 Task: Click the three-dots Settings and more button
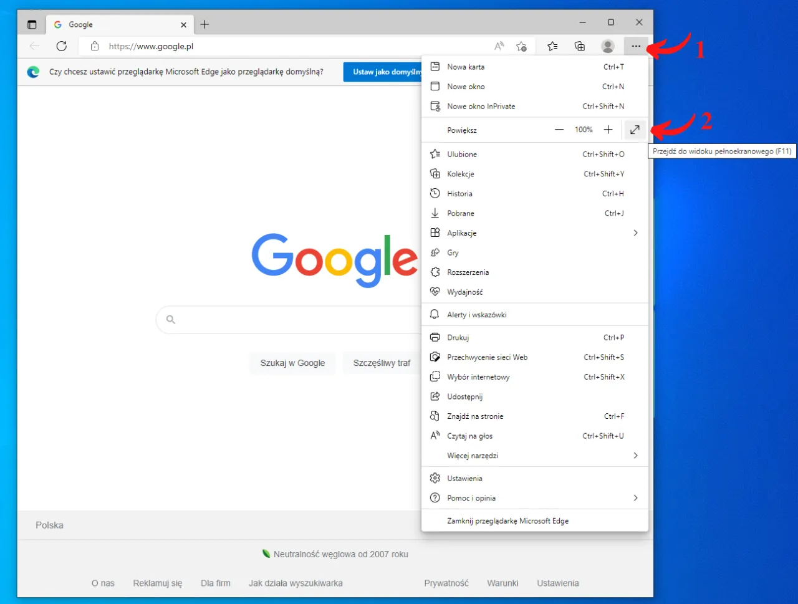(x=635, y=46)
